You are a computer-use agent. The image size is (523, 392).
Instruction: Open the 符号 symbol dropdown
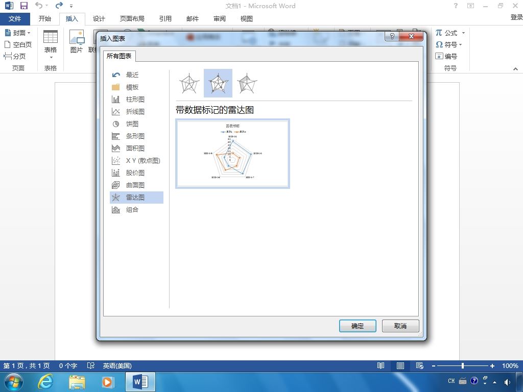click(448, 44)
